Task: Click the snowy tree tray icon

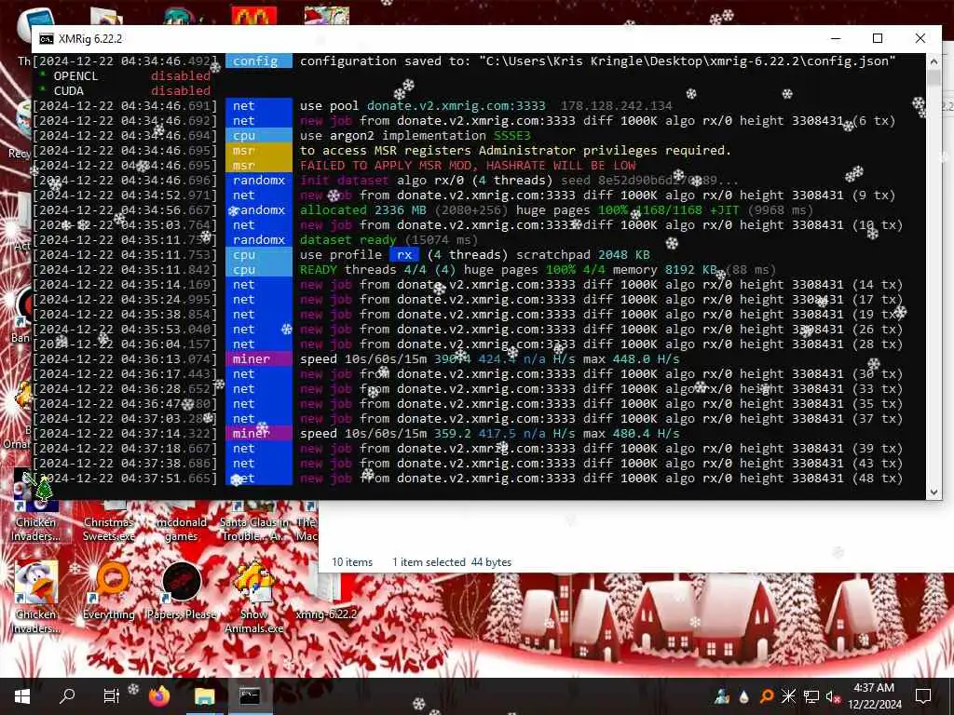Action: 722,696
